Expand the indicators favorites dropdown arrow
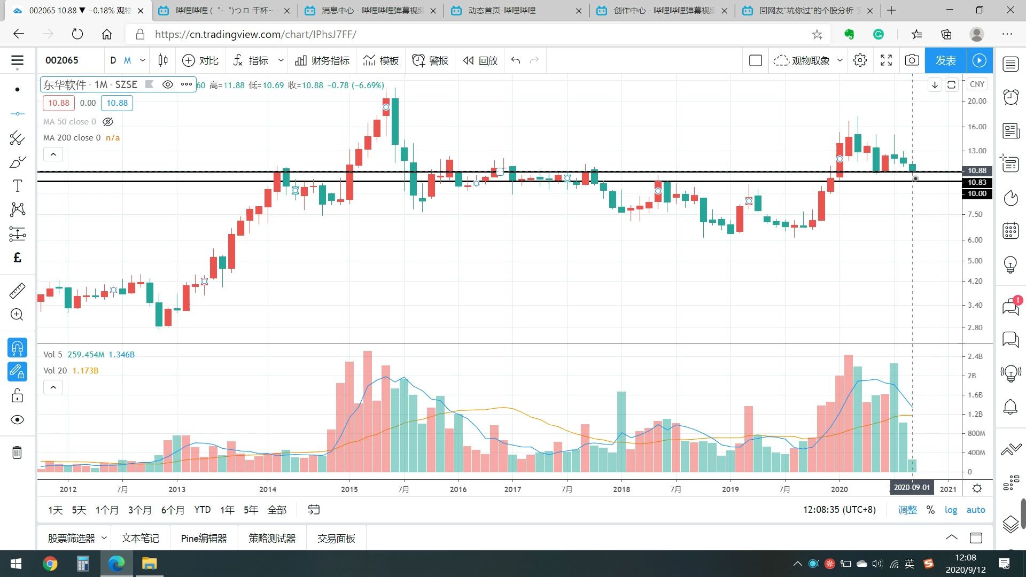1026x577 pixels. click(x=281, y=60)
